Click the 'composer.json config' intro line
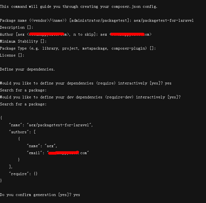The image size is (206, 203). coord(79,7)
